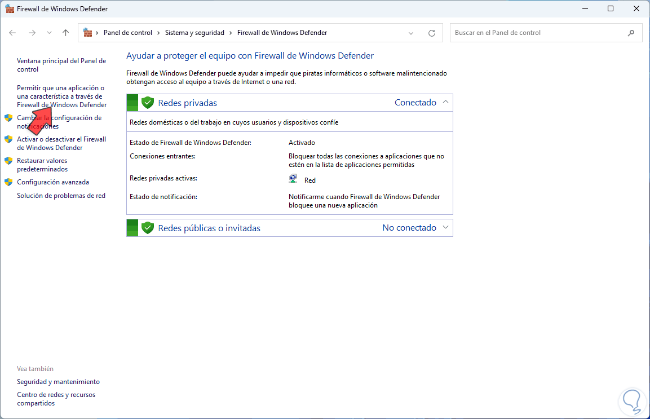Click Firewall de Windows Defender breadcrumb
650x419 pixels.
pyautogui.click(x=282, y=33)
